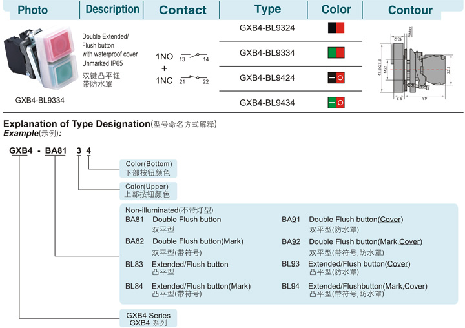The image size is (465, 328).
Task: Click type number GXB4-BL9324
Action: click(267, 28)
